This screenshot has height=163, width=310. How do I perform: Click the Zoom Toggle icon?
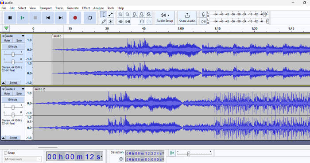point(149,15)
